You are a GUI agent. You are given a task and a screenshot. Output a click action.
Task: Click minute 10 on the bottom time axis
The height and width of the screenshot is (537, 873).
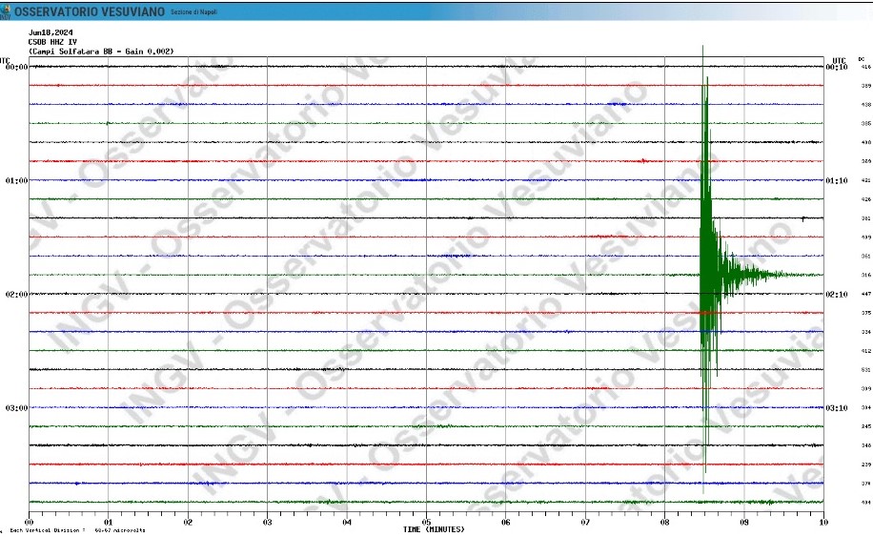point(823,522)
